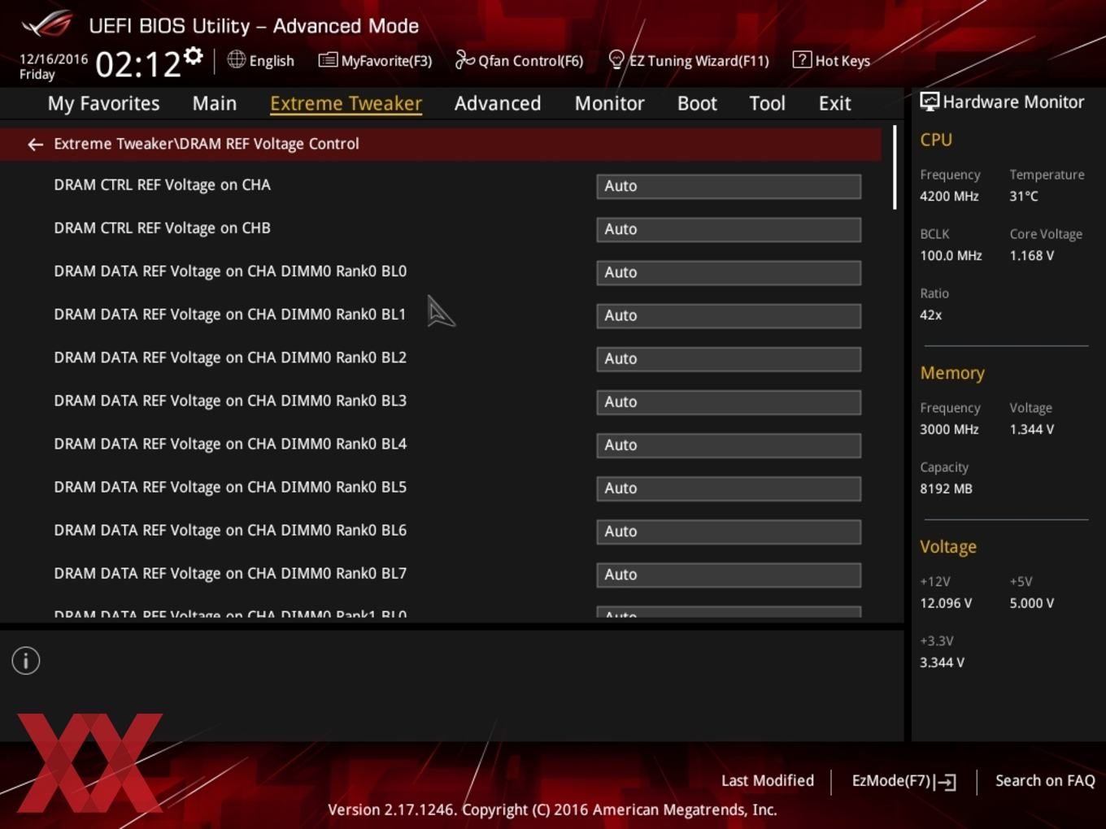Select DRAM DATA REF Voltage Rank0 BL6 label

tap(230, 530)
